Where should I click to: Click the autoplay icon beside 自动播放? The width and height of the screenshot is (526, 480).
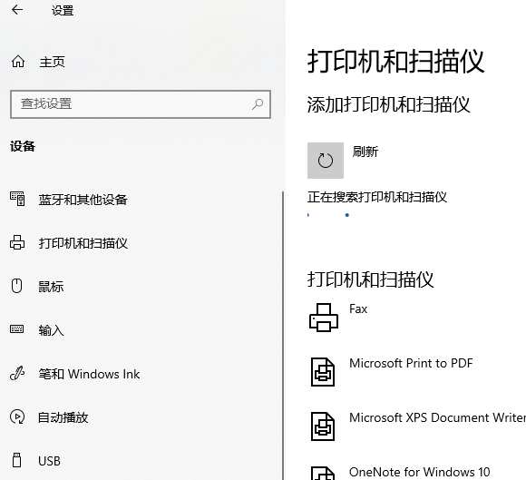[17, 416]
